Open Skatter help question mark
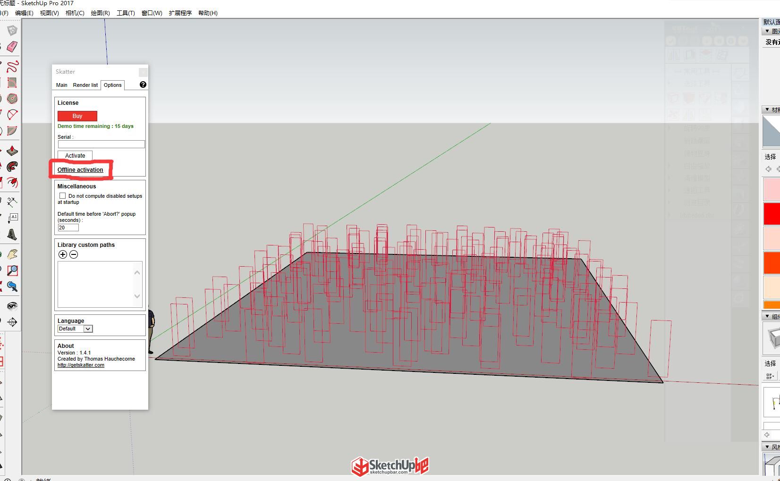The width and height of the screenshot is (780, 481). point(143,84)
